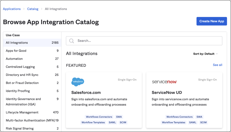Filter by Automation use case
This screenshot has width=231, height=132.
[14, 59]
